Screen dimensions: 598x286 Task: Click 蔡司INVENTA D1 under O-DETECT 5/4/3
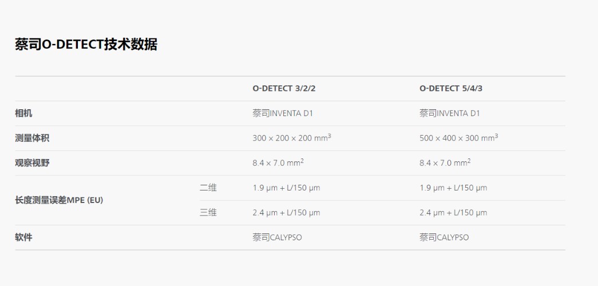pos(450,113)
